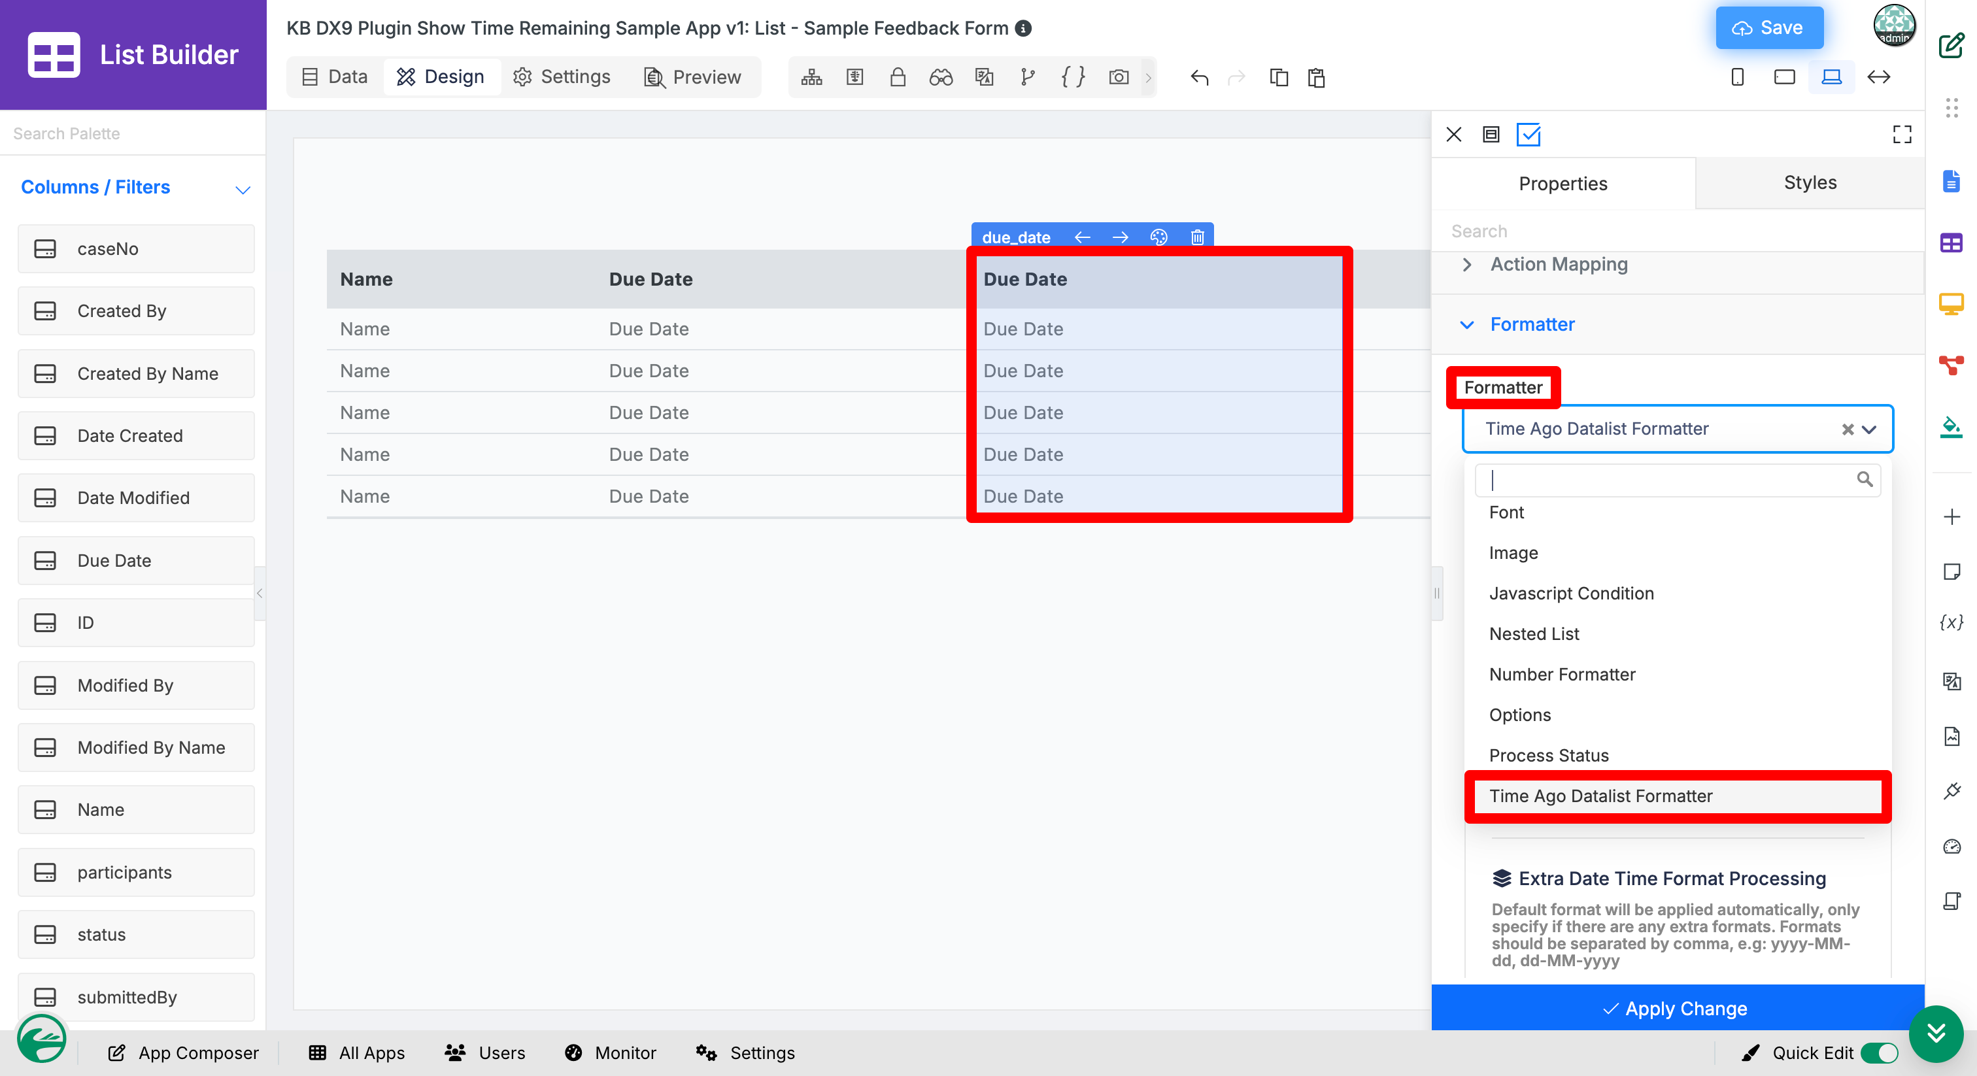Click the list view icon in panel header

[x=1491, y=134]
